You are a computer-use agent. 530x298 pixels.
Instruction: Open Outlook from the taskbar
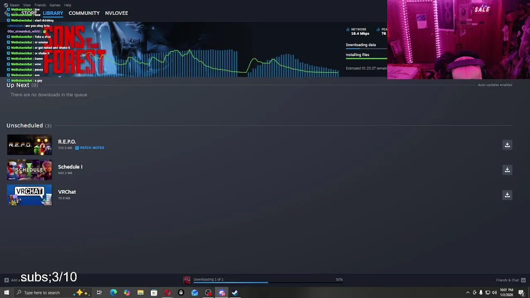(x=195, y=293)
